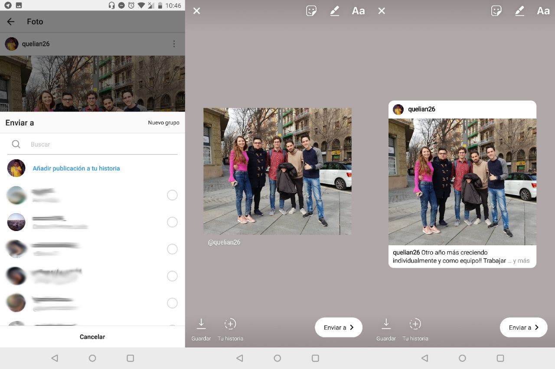
Task: Open the three-dot options menu next to quelian26
Action: point(174,44)
